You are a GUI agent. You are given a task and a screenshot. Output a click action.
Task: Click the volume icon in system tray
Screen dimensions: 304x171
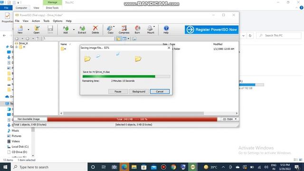tap(266, 167)
